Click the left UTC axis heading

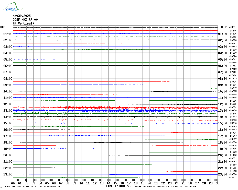(3, 27)
